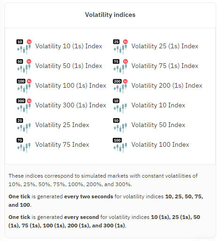Viewport: 219px width, 241px height.
Task: Click the Volatility 75 (1s) Index candlestick icon
Action: tap(120, 67)
